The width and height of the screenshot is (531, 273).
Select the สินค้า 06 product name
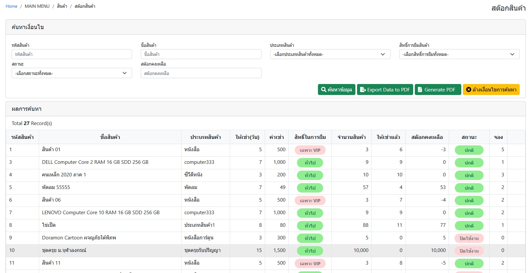coord(51,200)
